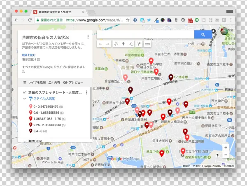This screenshot has width=247, height=186.
Task: Select legend row 0.6 - 1.055555556
Action: (x=46, y=113)
